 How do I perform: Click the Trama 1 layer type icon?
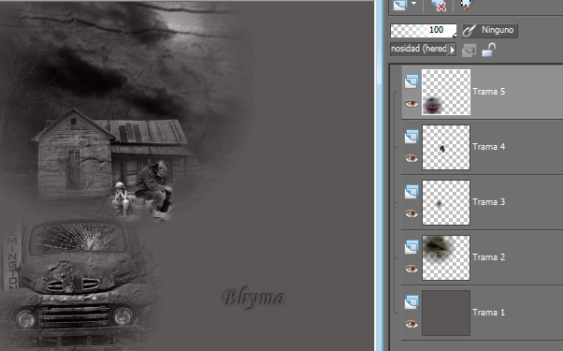coord(411,301)
